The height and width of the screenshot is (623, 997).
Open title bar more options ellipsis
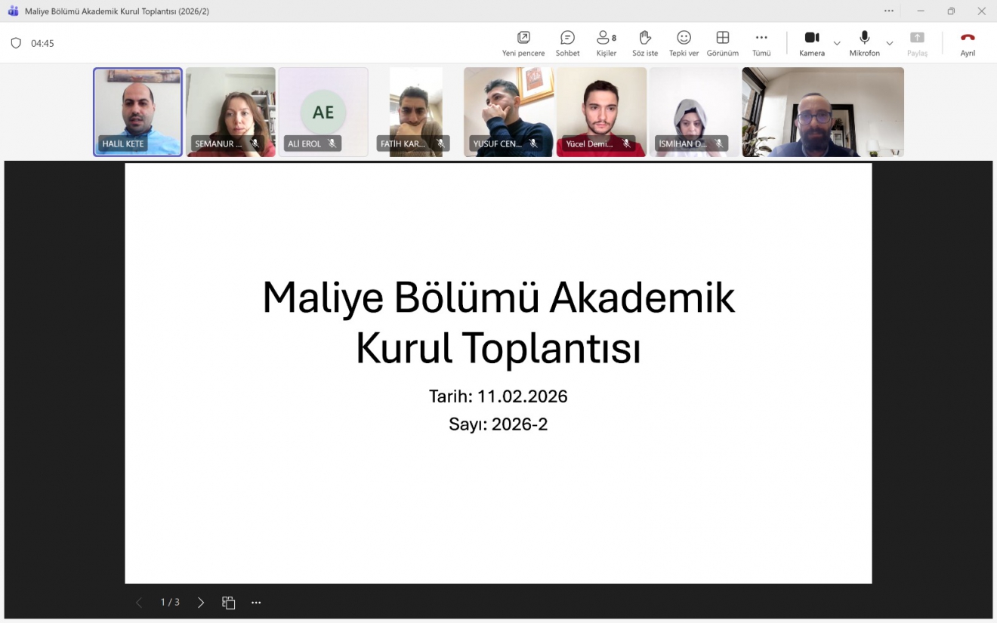coord(889,11)
